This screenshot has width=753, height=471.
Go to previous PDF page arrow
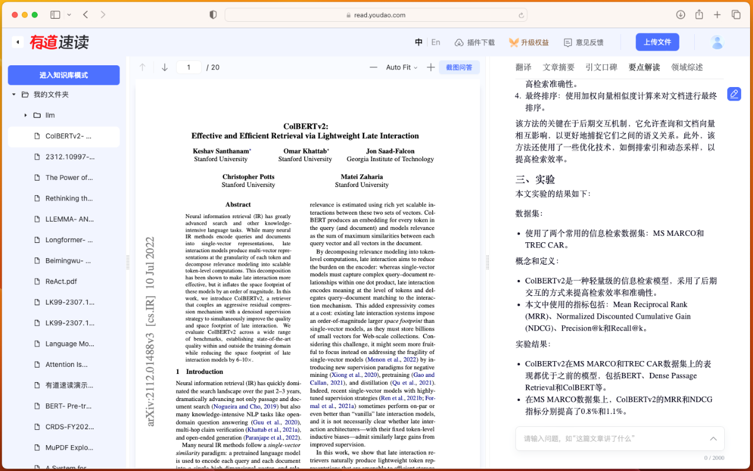point(142,67)
